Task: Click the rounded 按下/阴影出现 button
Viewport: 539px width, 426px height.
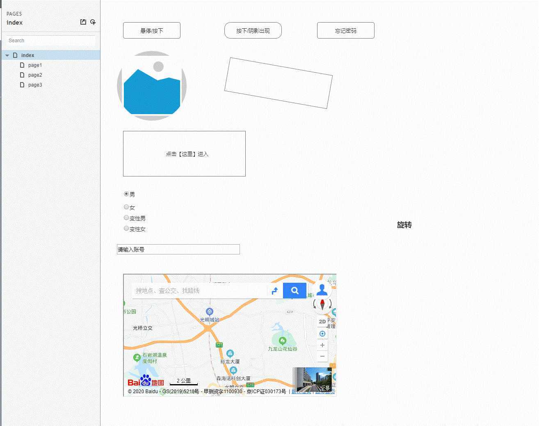Action: pyautogui.click(x=253, y=30)
